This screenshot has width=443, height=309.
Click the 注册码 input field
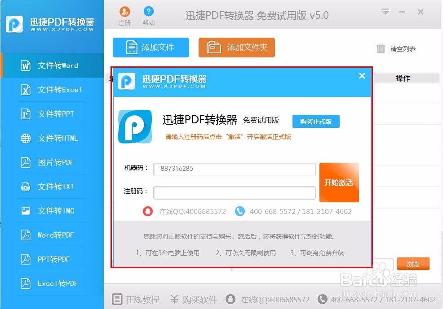click(x=234, y=193)
